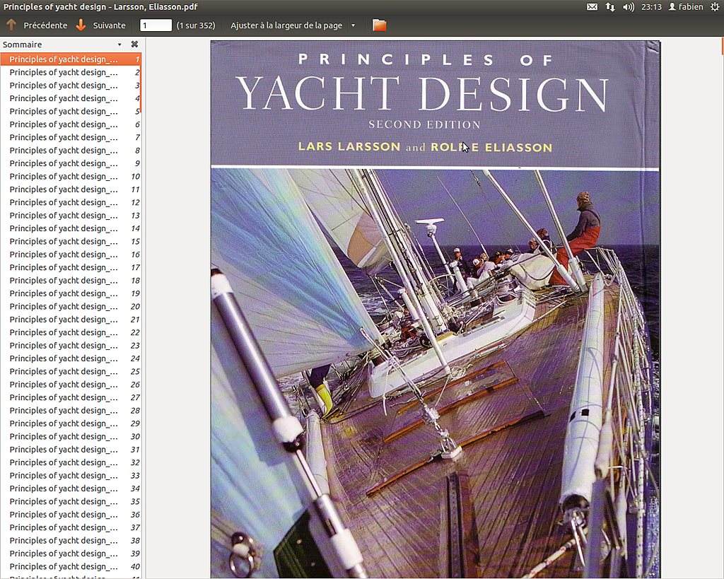Select outline entry for page 14
The width and height of the screenshot is (724, 579).
coord(71,228)
